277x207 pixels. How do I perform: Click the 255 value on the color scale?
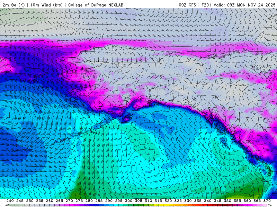click(39, 201)
